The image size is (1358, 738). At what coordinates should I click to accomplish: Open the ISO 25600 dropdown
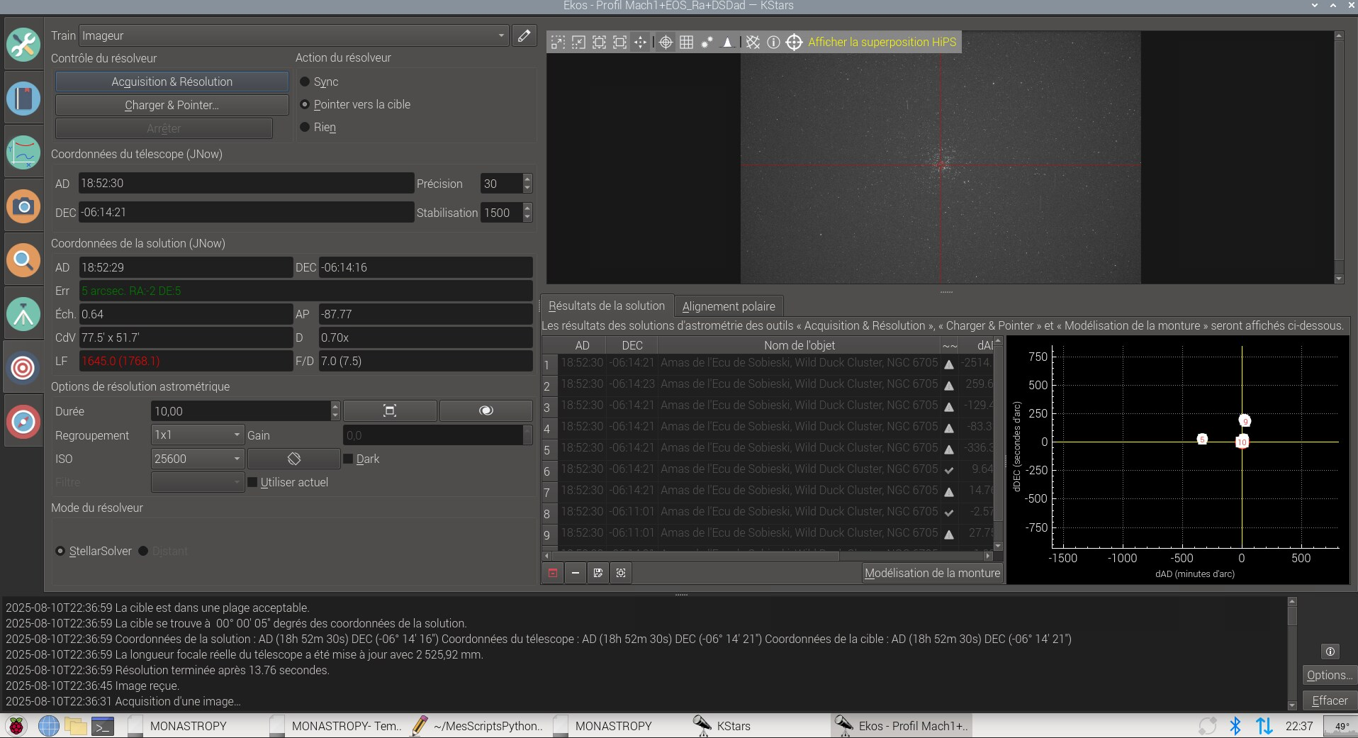coord(198,459)
